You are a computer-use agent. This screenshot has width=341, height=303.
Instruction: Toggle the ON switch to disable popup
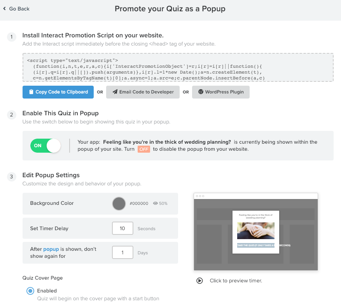coord(45,146)
